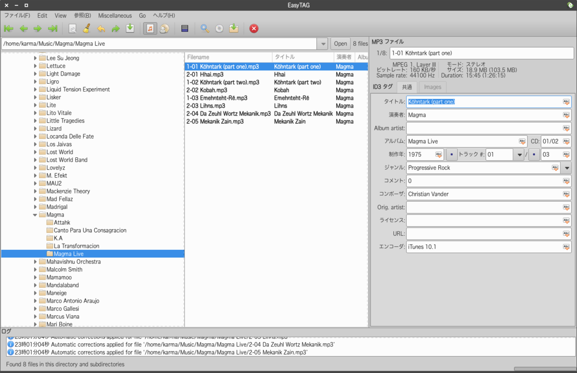Click the broom icon to remove tags

(x=87, y=28)
